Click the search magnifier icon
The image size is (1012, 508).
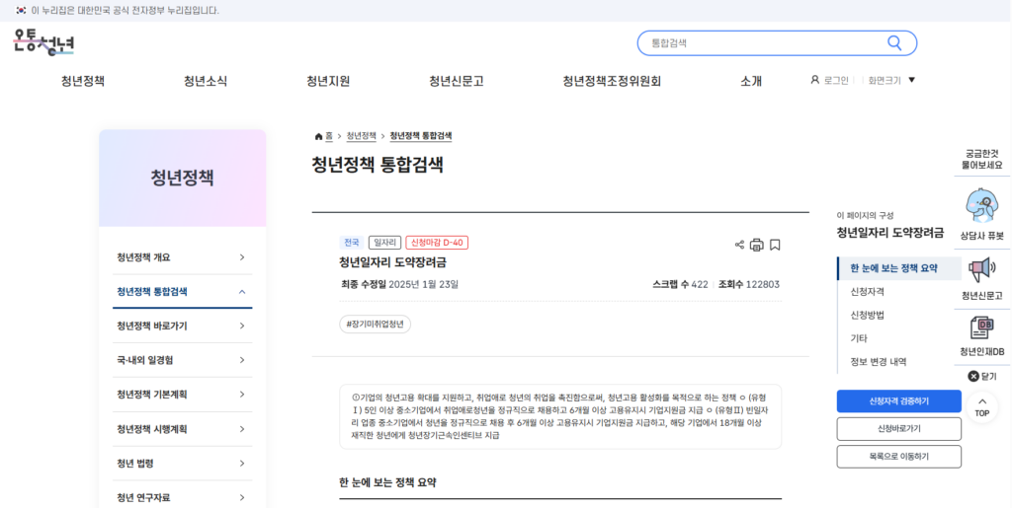tap(894, 43)
